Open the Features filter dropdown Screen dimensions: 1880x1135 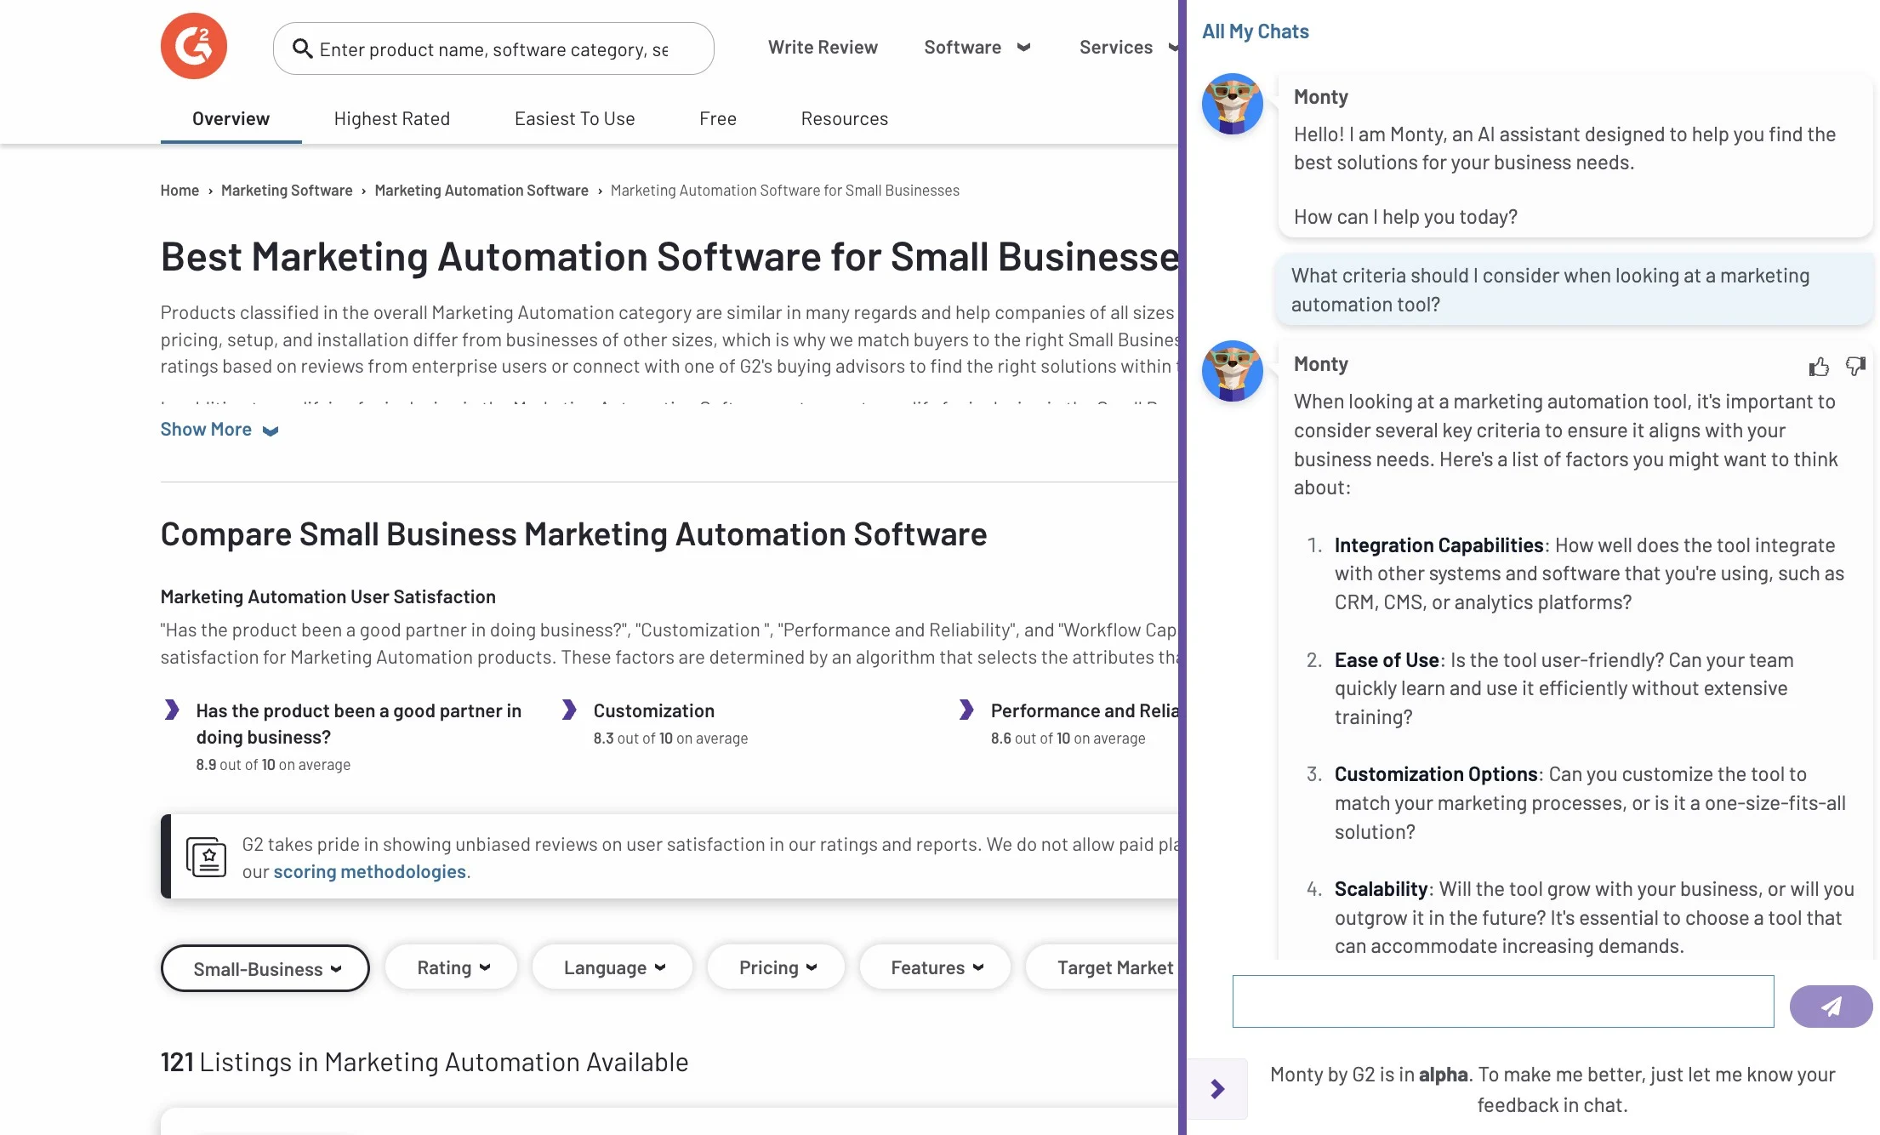click(936, 967)
